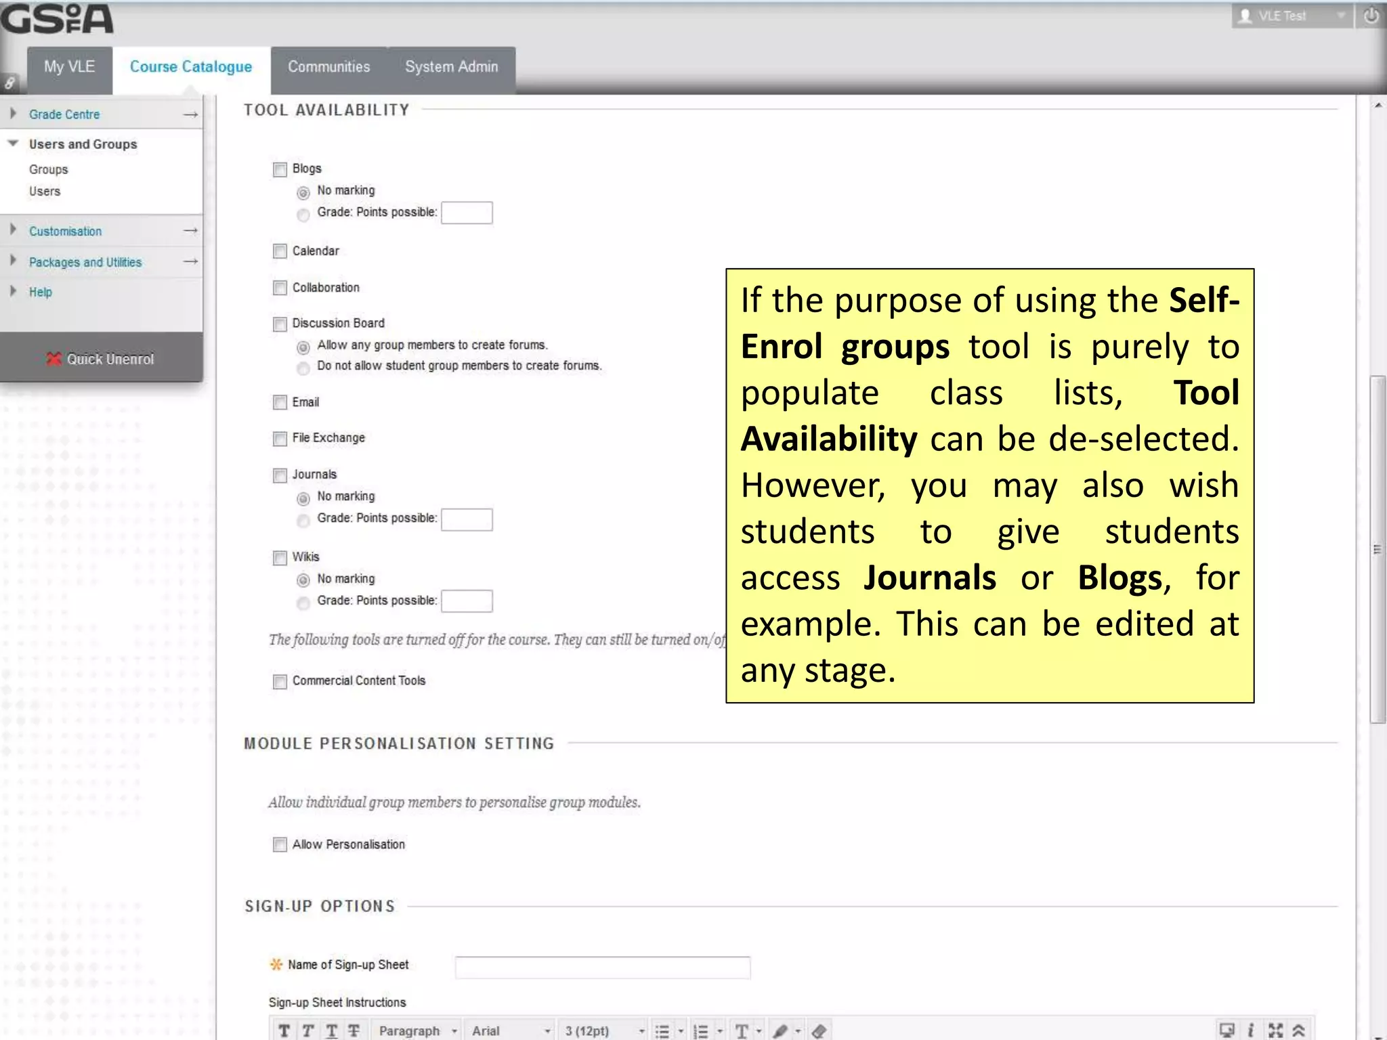Click the preview monitor icon in editor
The image size is (1387, 1040).
click(1226, 1030)
